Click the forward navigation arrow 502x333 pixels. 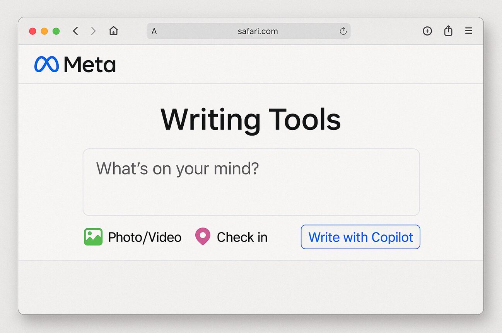[93, 31]
